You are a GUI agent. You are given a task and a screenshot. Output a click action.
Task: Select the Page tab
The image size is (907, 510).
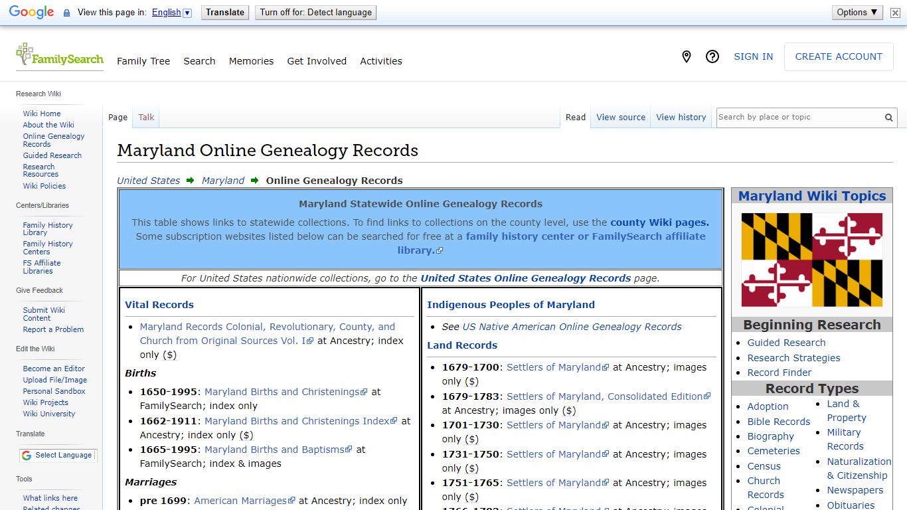(x=118, y=118)
